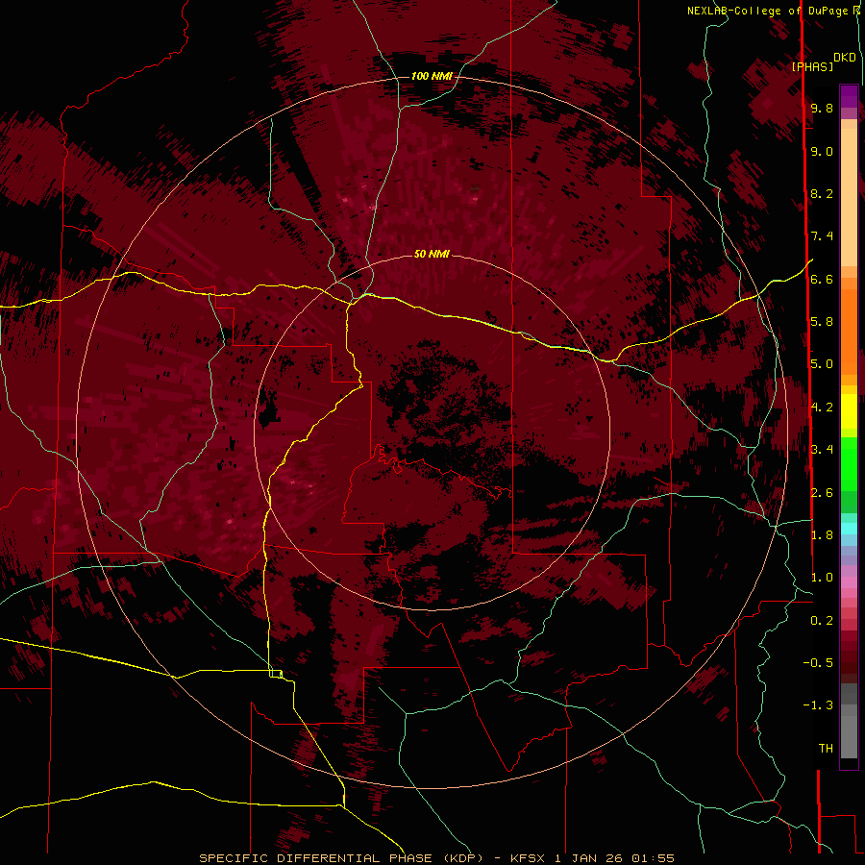Click the 5.8 legend value

click(822, 322)
